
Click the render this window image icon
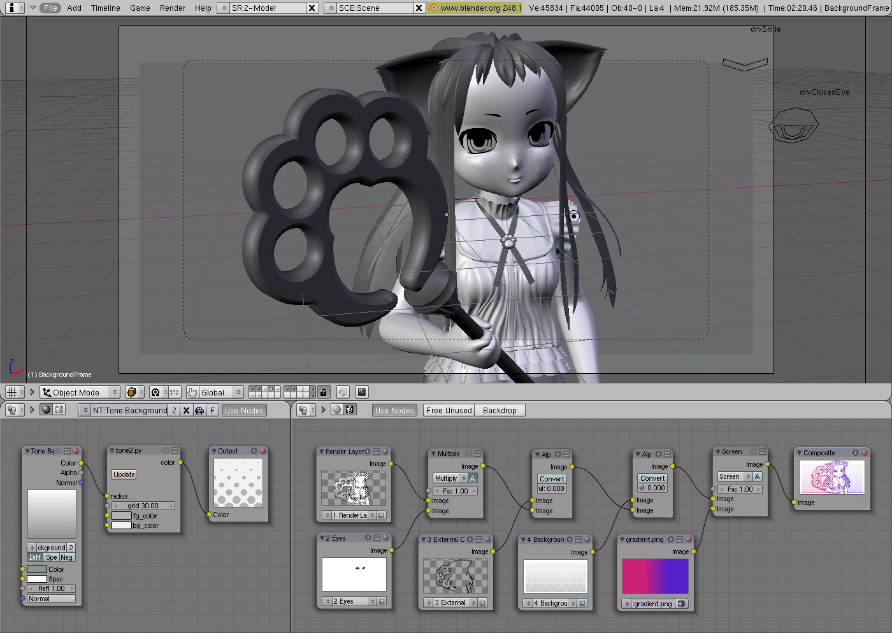pyautogui.click(x=361, y=392)
